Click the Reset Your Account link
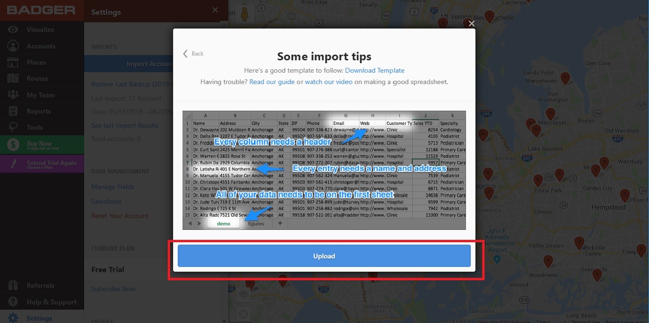The height and width of the screenshot is (323, 649). tap(120, 216)
